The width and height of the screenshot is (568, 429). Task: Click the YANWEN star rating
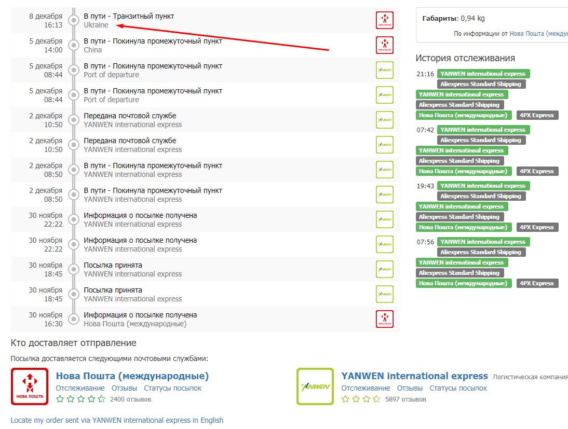click(x=361, y=399)
